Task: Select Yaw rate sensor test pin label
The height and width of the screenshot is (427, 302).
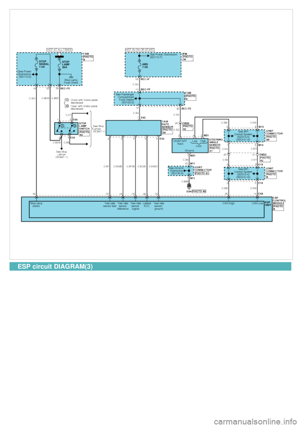Action: coord(110,205)
